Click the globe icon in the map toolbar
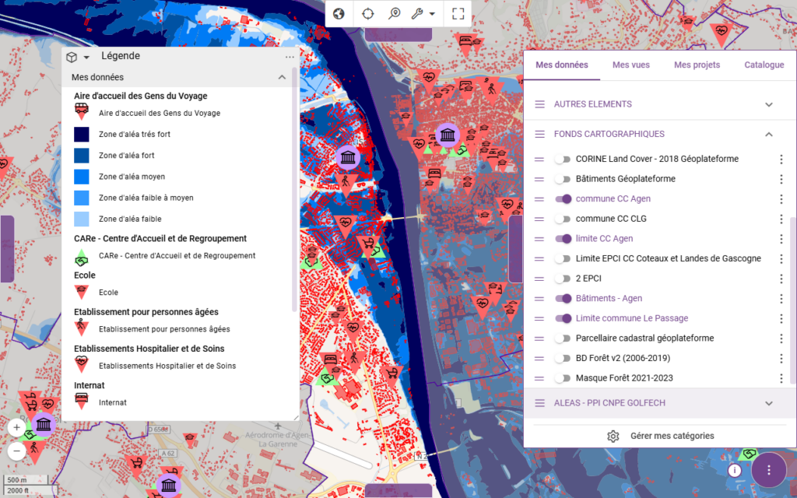The height and width of the screenshot is (498, 797). (x=339, y=14)
